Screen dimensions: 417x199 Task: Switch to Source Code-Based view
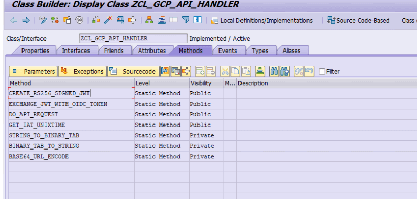tap(359, 21)
